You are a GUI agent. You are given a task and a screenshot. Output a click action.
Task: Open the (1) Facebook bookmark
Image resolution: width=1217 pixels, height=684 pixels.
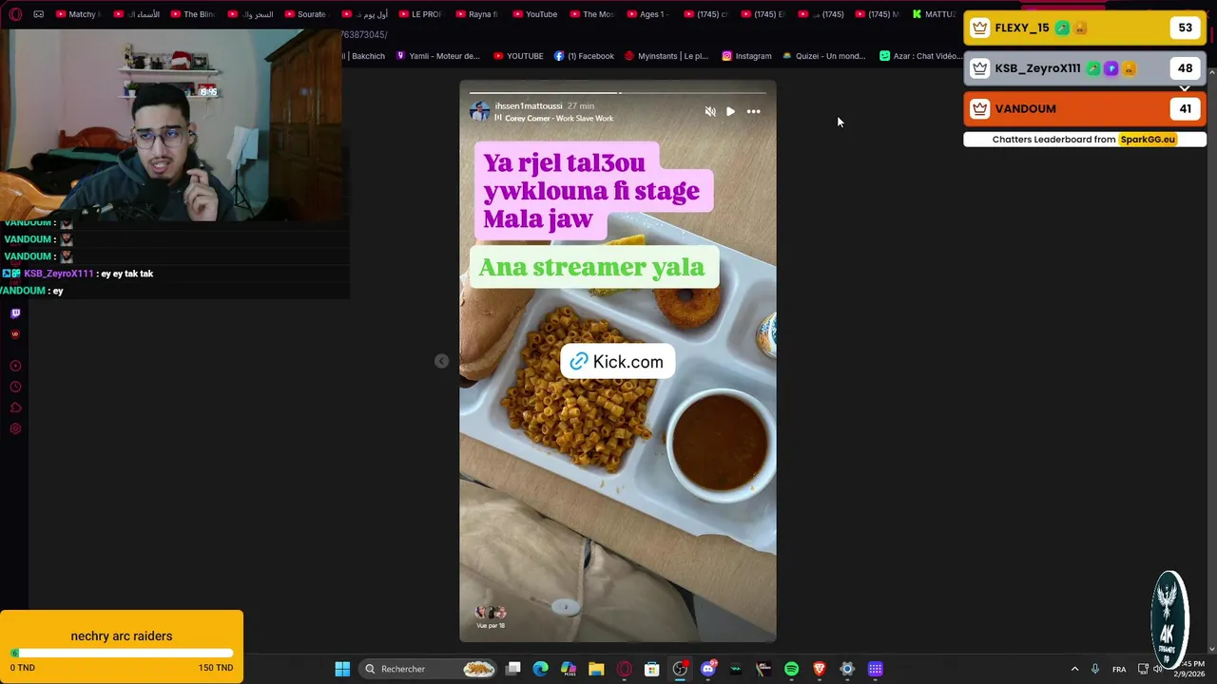tap(584, 56)
